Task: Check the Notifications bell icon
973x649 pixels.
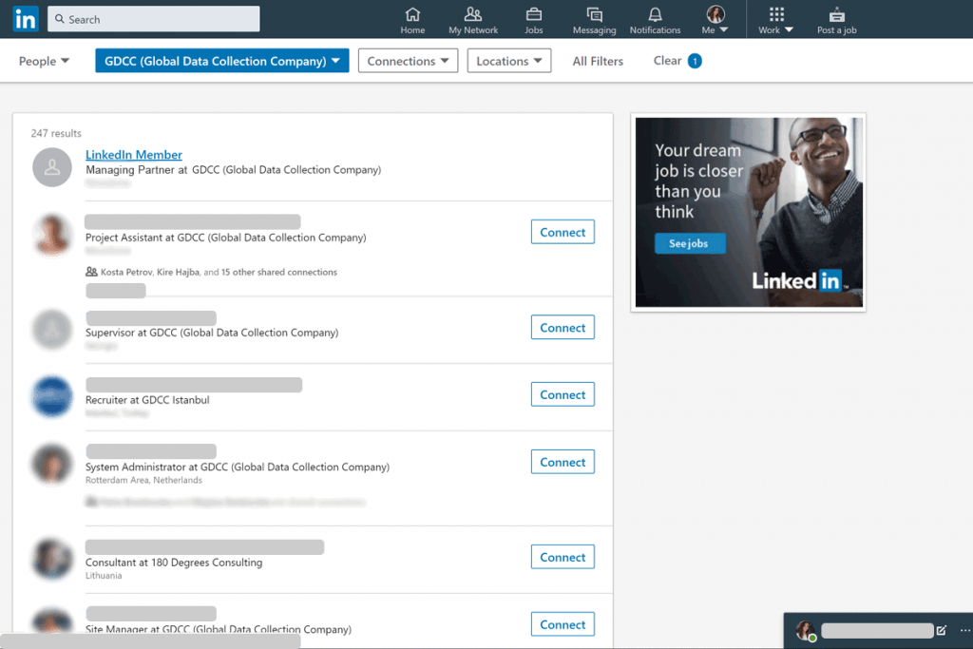Action: point(655,17)
